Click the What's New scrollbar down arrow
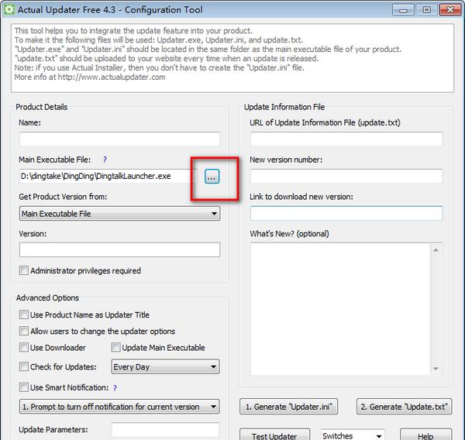 coord(436,369)
